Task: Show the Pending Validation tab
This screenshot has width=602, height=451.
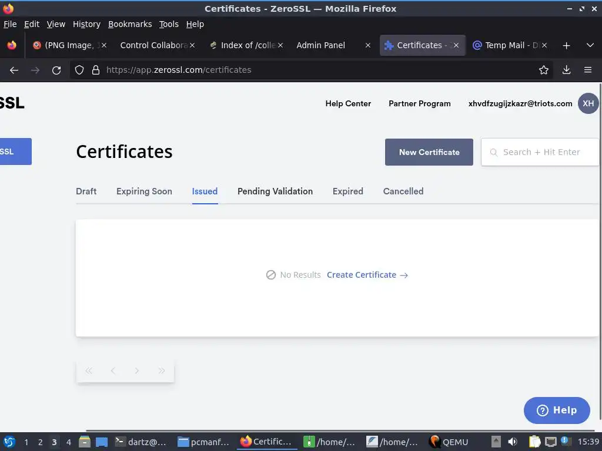Action: [x=275, y=191]
